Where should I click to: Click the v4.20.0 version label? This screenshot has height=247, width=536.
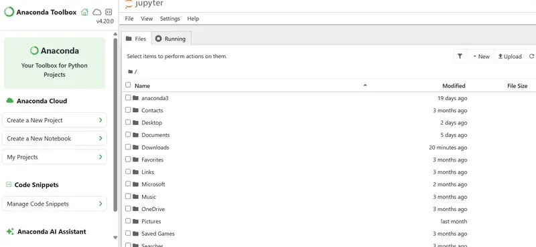click(x=105, y=21)
